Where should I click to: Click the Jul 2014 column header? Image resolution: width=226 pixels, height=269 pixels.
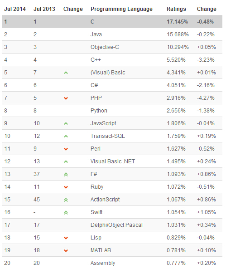click(x=15, y=9)
